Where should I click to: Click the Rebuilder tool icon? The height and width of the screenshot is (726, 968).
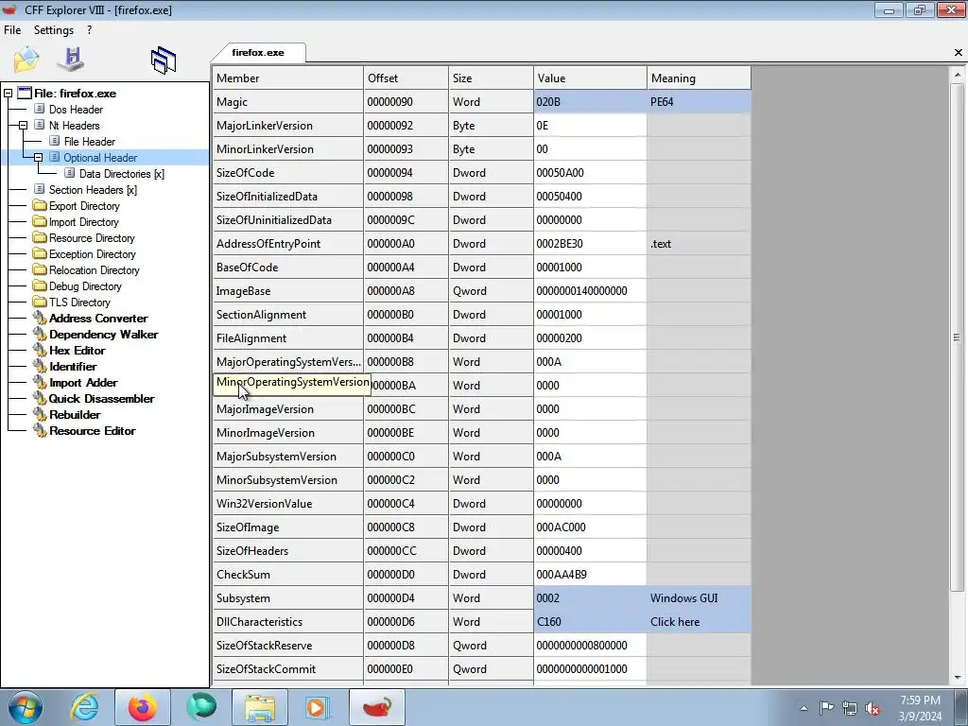[40, 414]
